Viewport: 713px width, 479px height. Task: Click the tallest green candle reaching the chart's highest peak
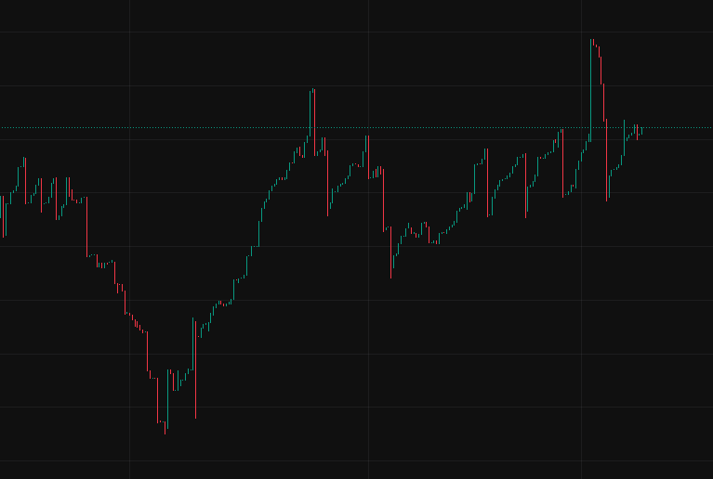[x=590, y=90]
